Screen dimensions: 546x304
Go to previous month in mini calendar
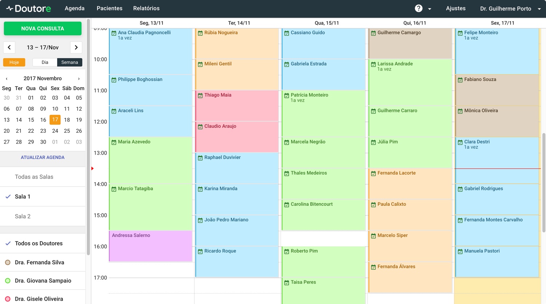point(7,79)
